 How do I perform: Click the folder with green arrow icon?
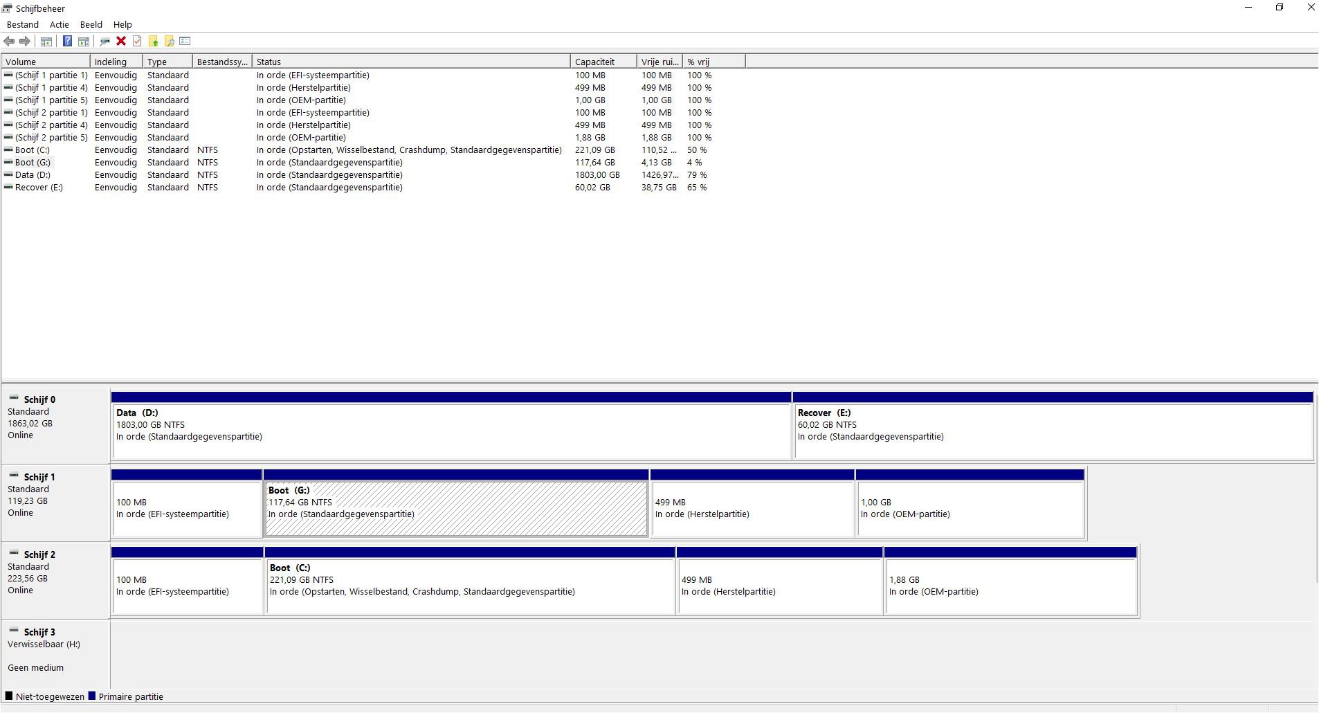click(x=154, y=42)
